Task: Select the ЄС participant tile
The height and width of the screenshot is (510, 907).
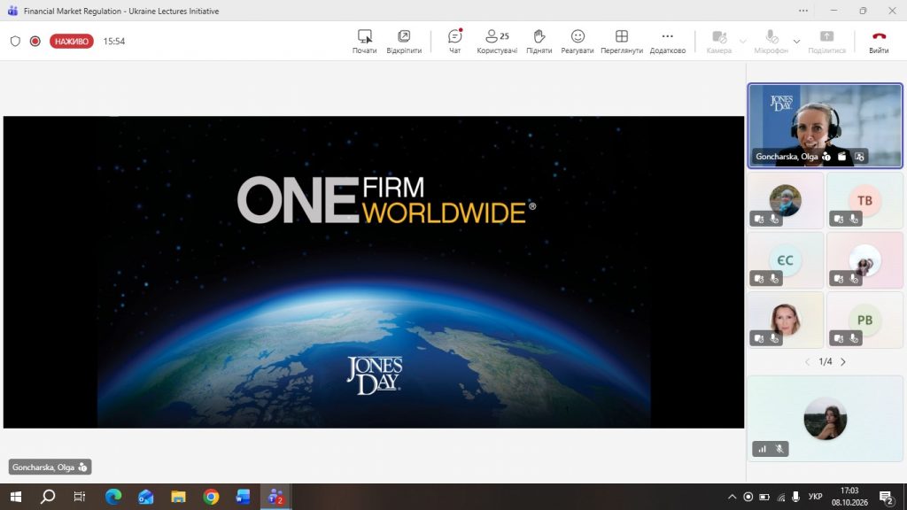Action: 785,260
